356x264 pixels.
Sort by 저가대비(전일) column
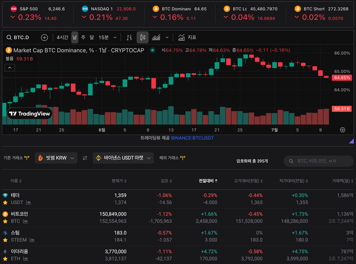pyautogui.click(x=294, y=181)
